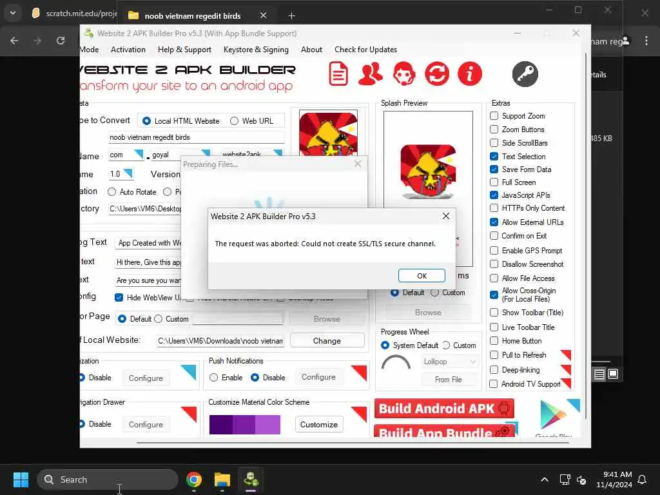Click the local website path field
660x495 pixels.
[220, 340]
